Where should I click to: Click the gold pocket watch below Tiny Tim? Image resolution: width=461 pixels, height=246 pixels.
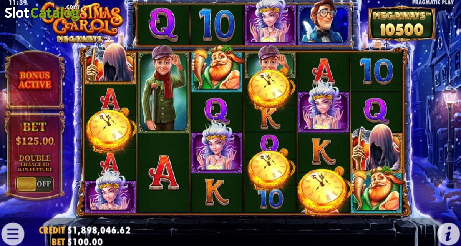(x=270, y=89)
